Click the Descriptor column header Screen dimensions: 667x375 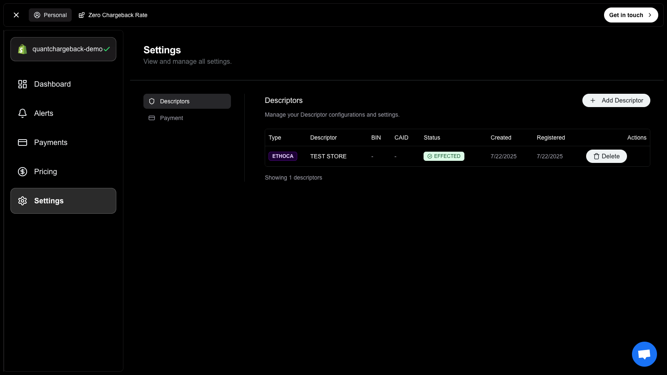tap(323, 137)
